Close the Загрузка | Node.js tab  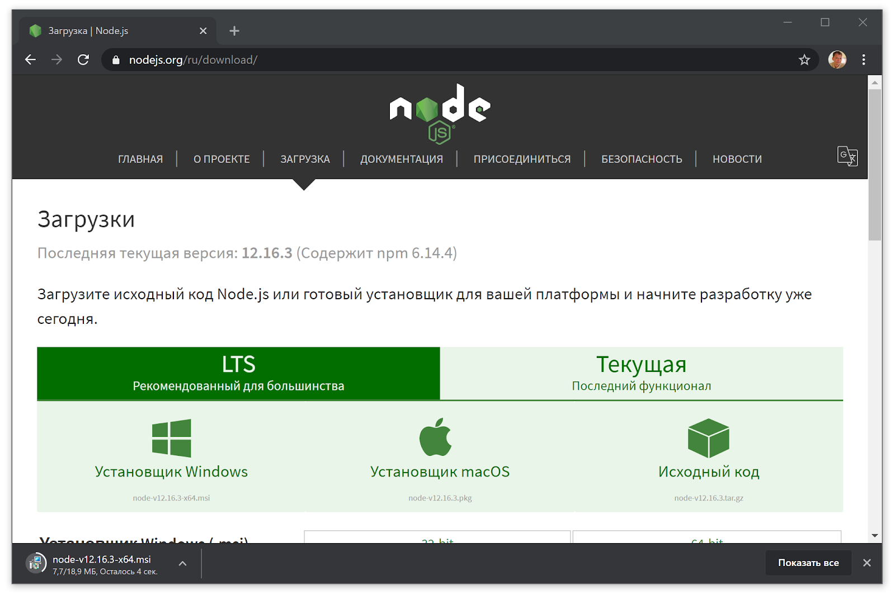tap(203, 31)
